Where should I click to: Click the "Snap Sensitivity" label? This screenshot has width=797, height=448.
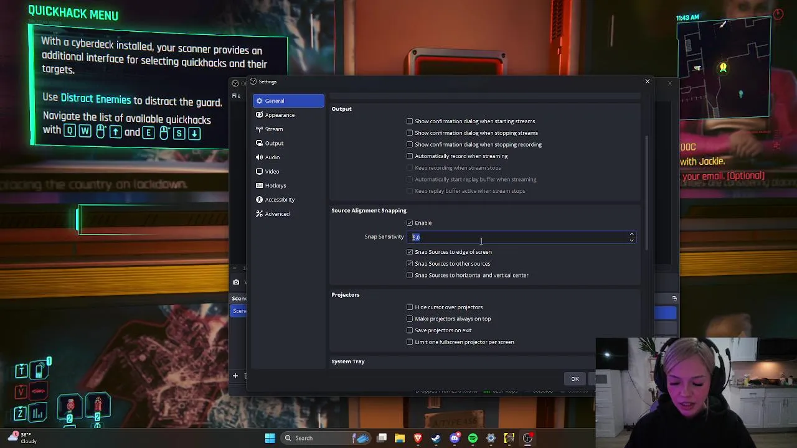tap(384, 237)
